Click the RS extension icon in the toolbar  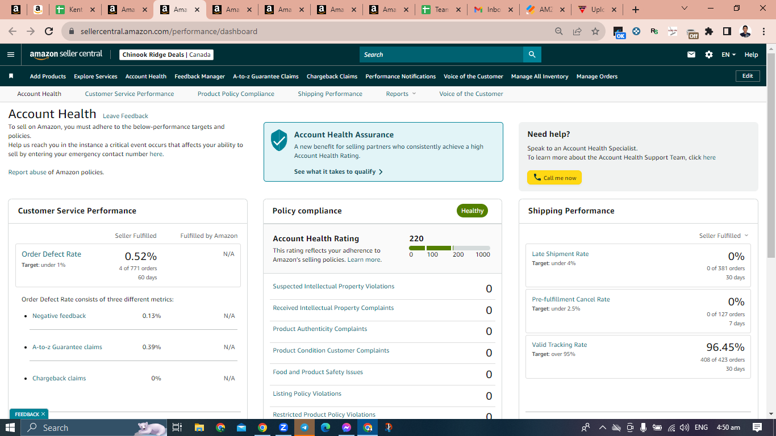click(x=654, y=32)
